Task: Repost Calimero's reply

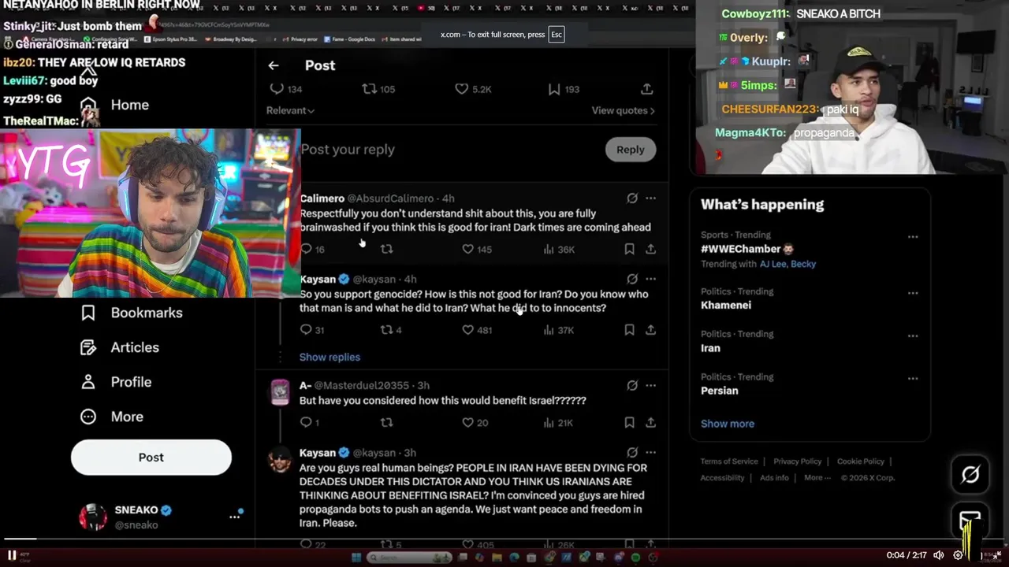Action: tap(386, 249)
